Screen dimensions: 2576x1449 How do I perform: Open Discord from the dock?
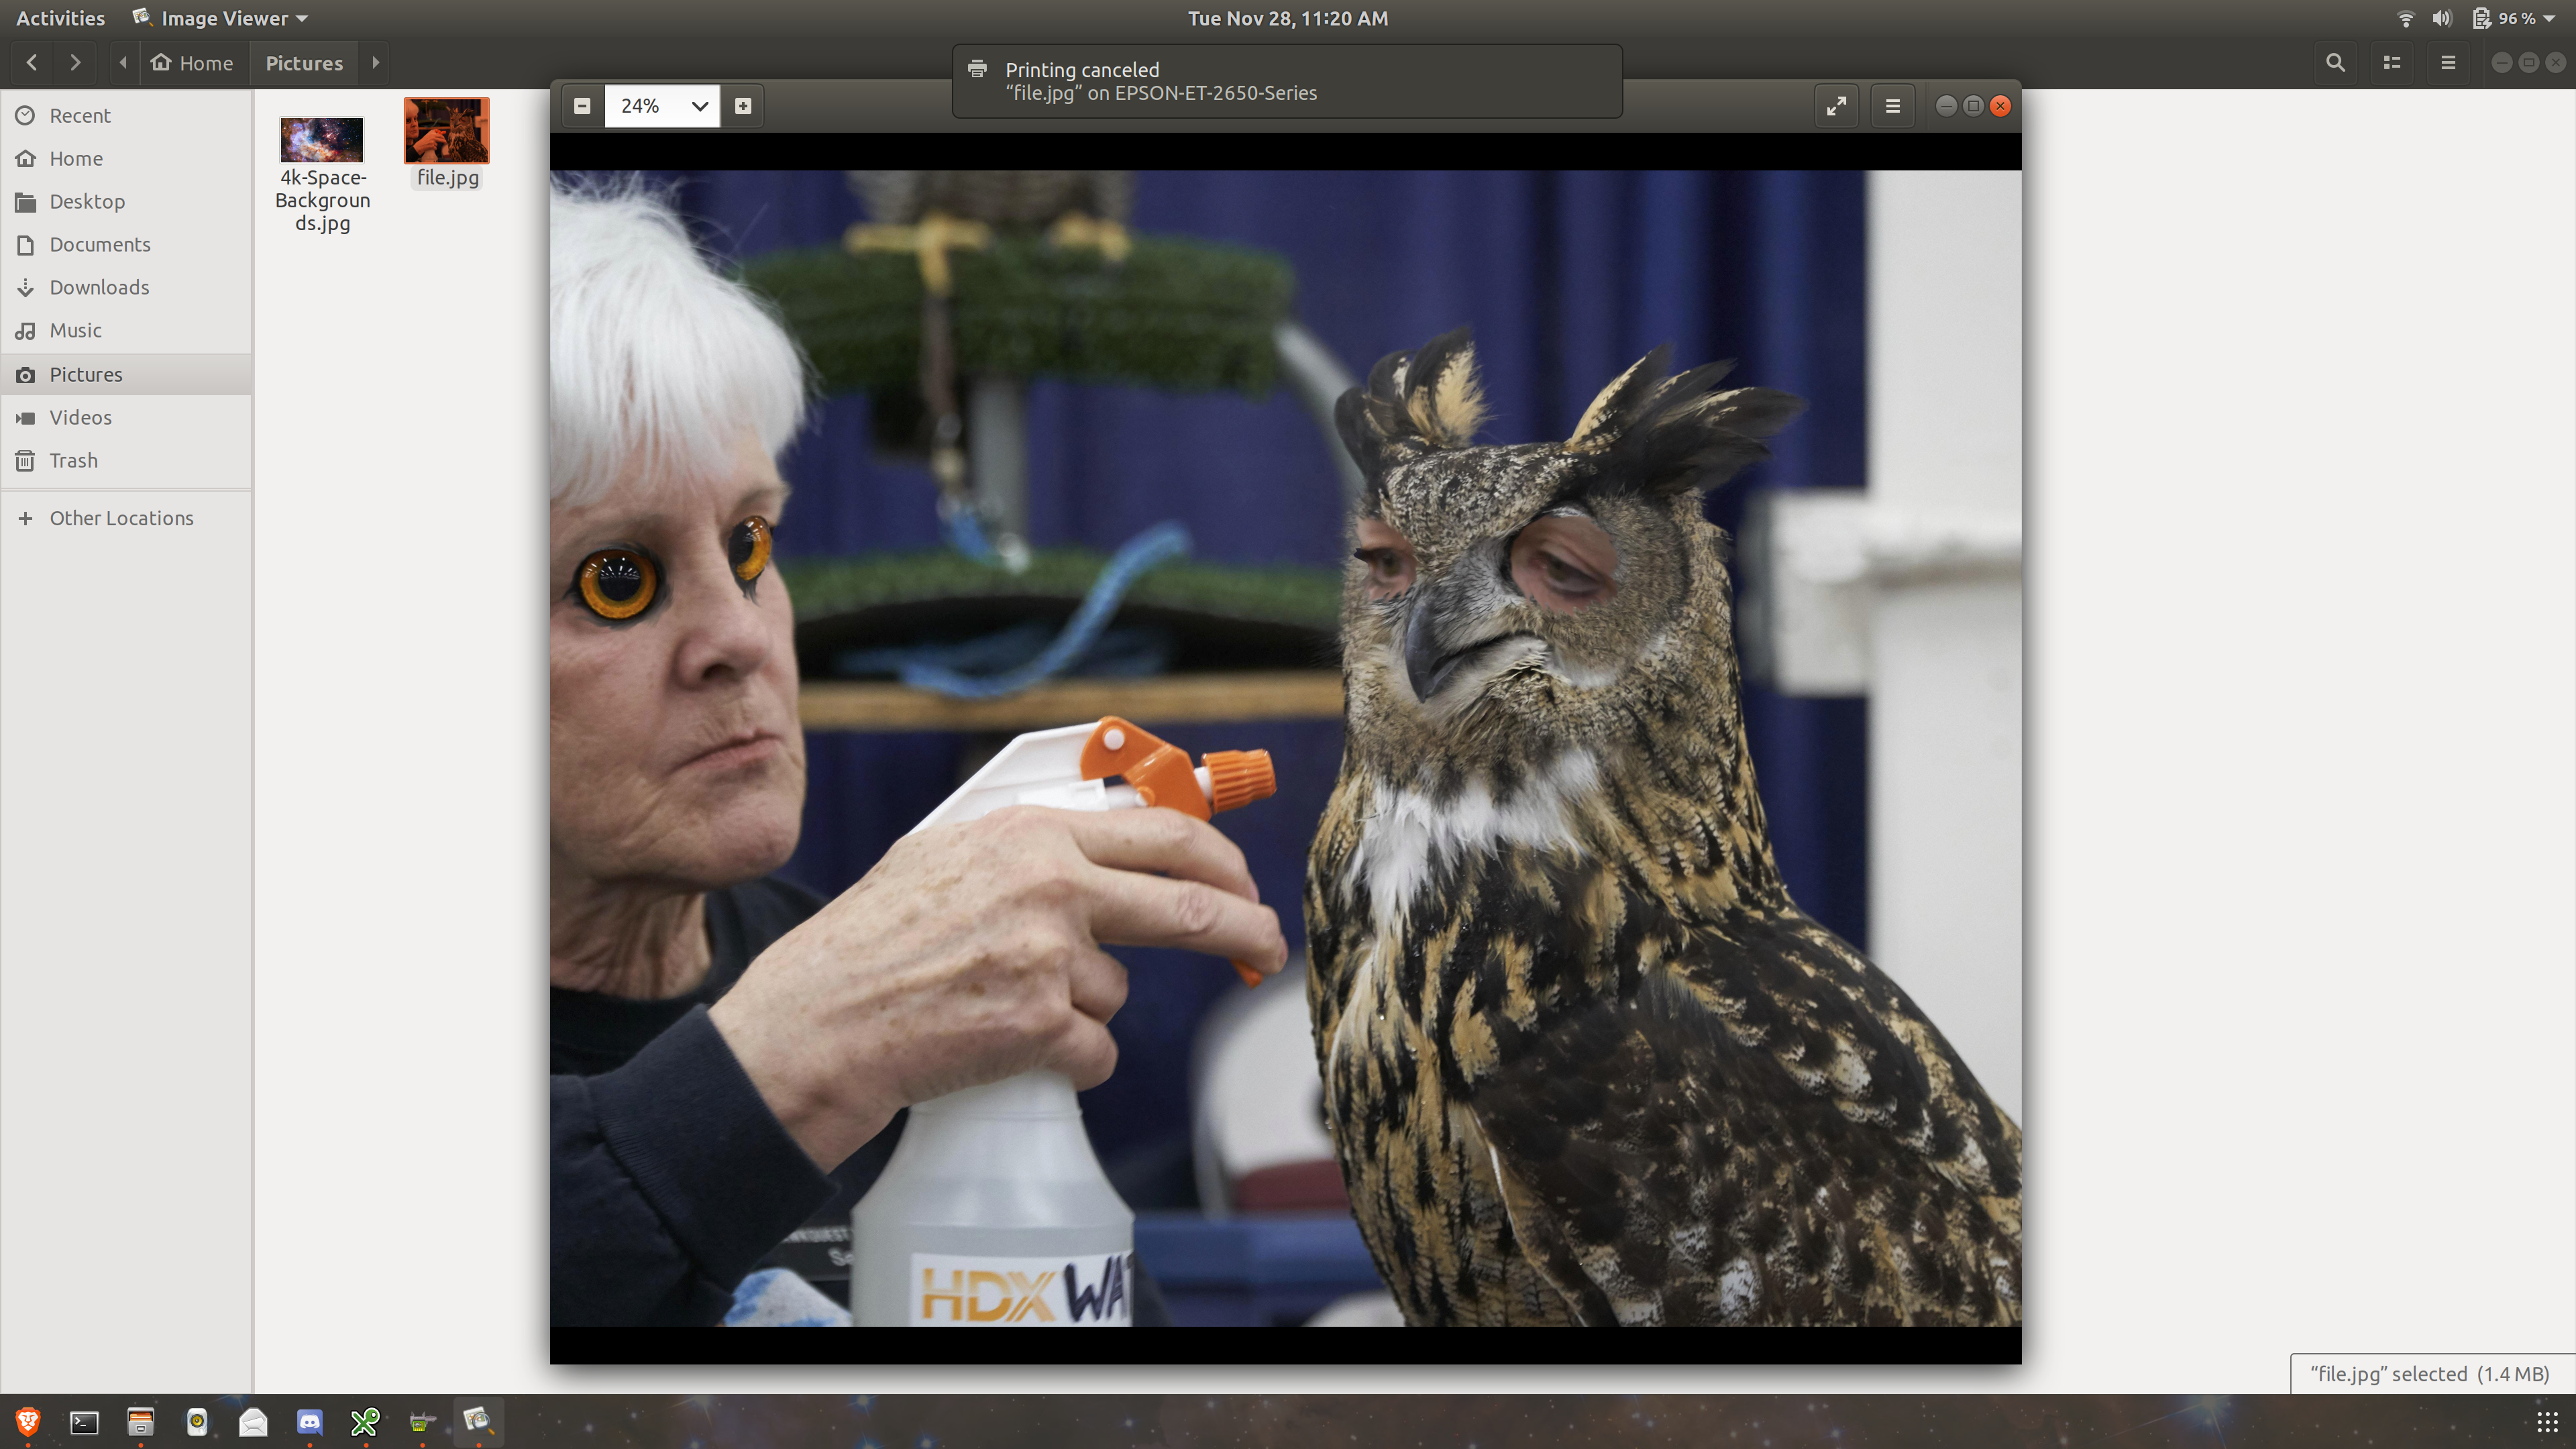pyautogui.click(x=310, y=1421)
